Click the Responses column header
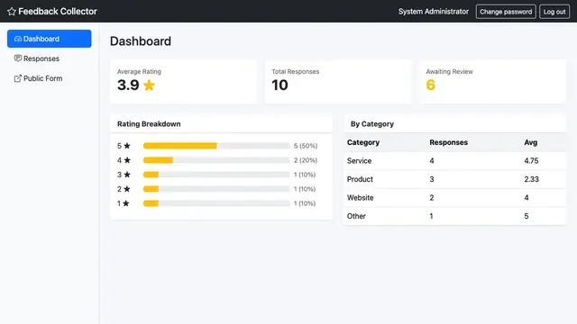 tap(449, 142)
